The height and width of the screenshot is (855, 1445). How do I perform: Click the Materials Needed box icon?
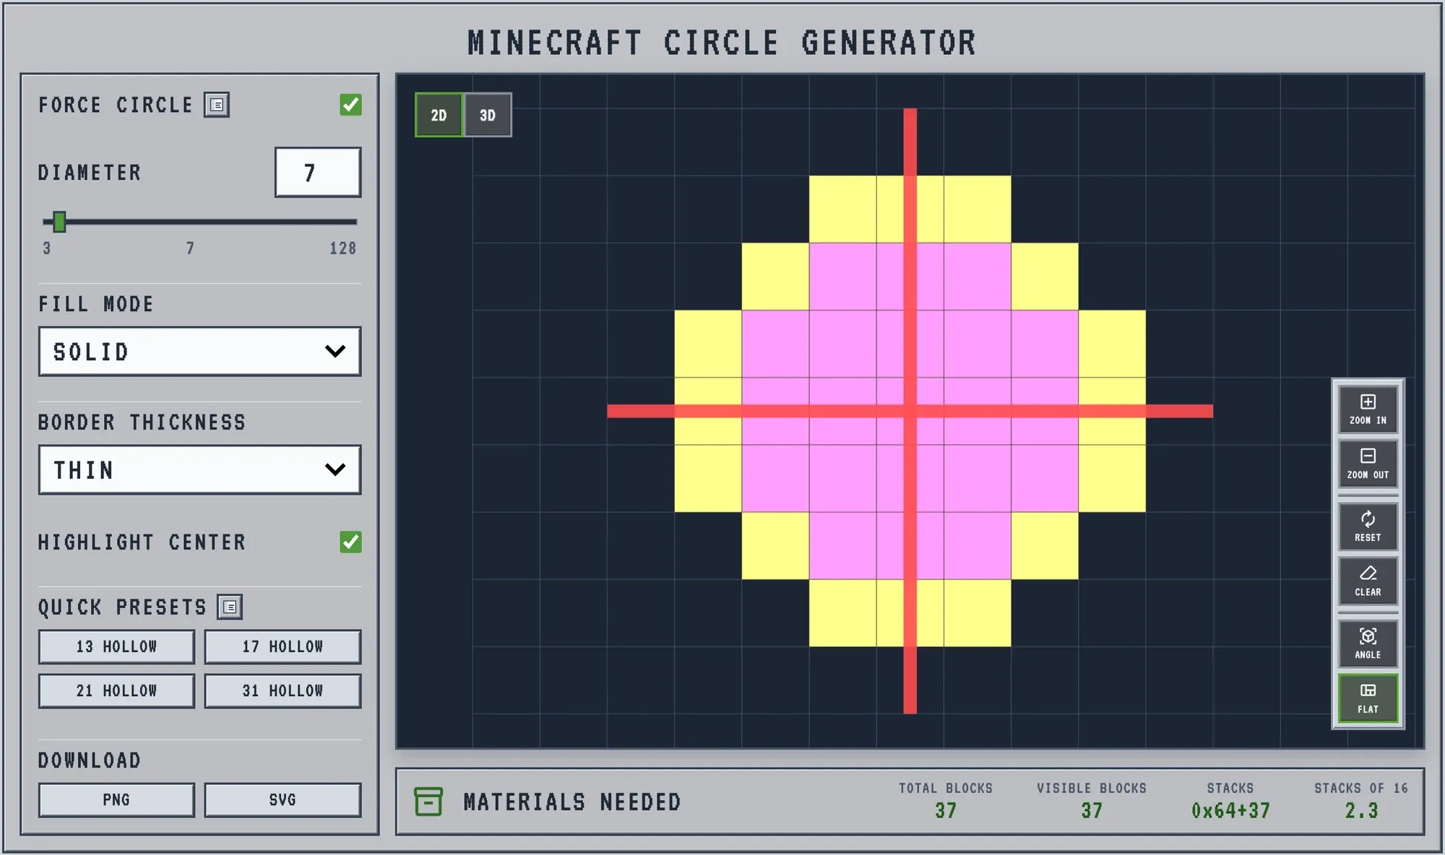coord(428,802)
